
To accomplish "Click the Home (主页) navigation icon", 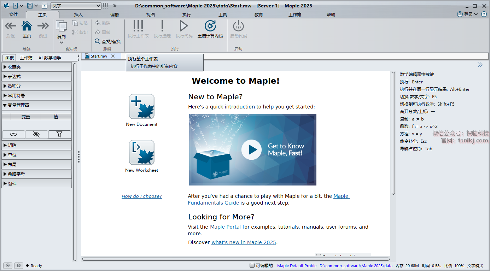I will 27,26.
